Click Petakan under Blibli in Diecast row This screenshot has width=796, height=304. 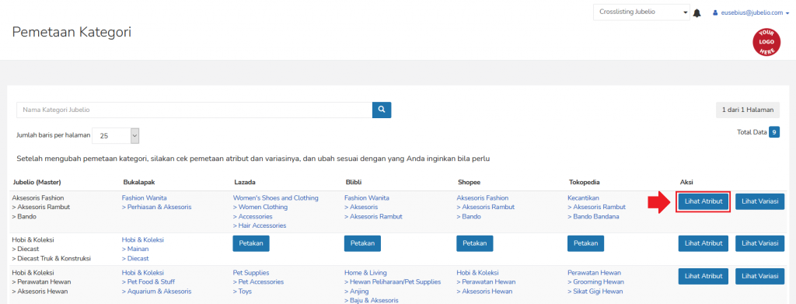(362, 243)
